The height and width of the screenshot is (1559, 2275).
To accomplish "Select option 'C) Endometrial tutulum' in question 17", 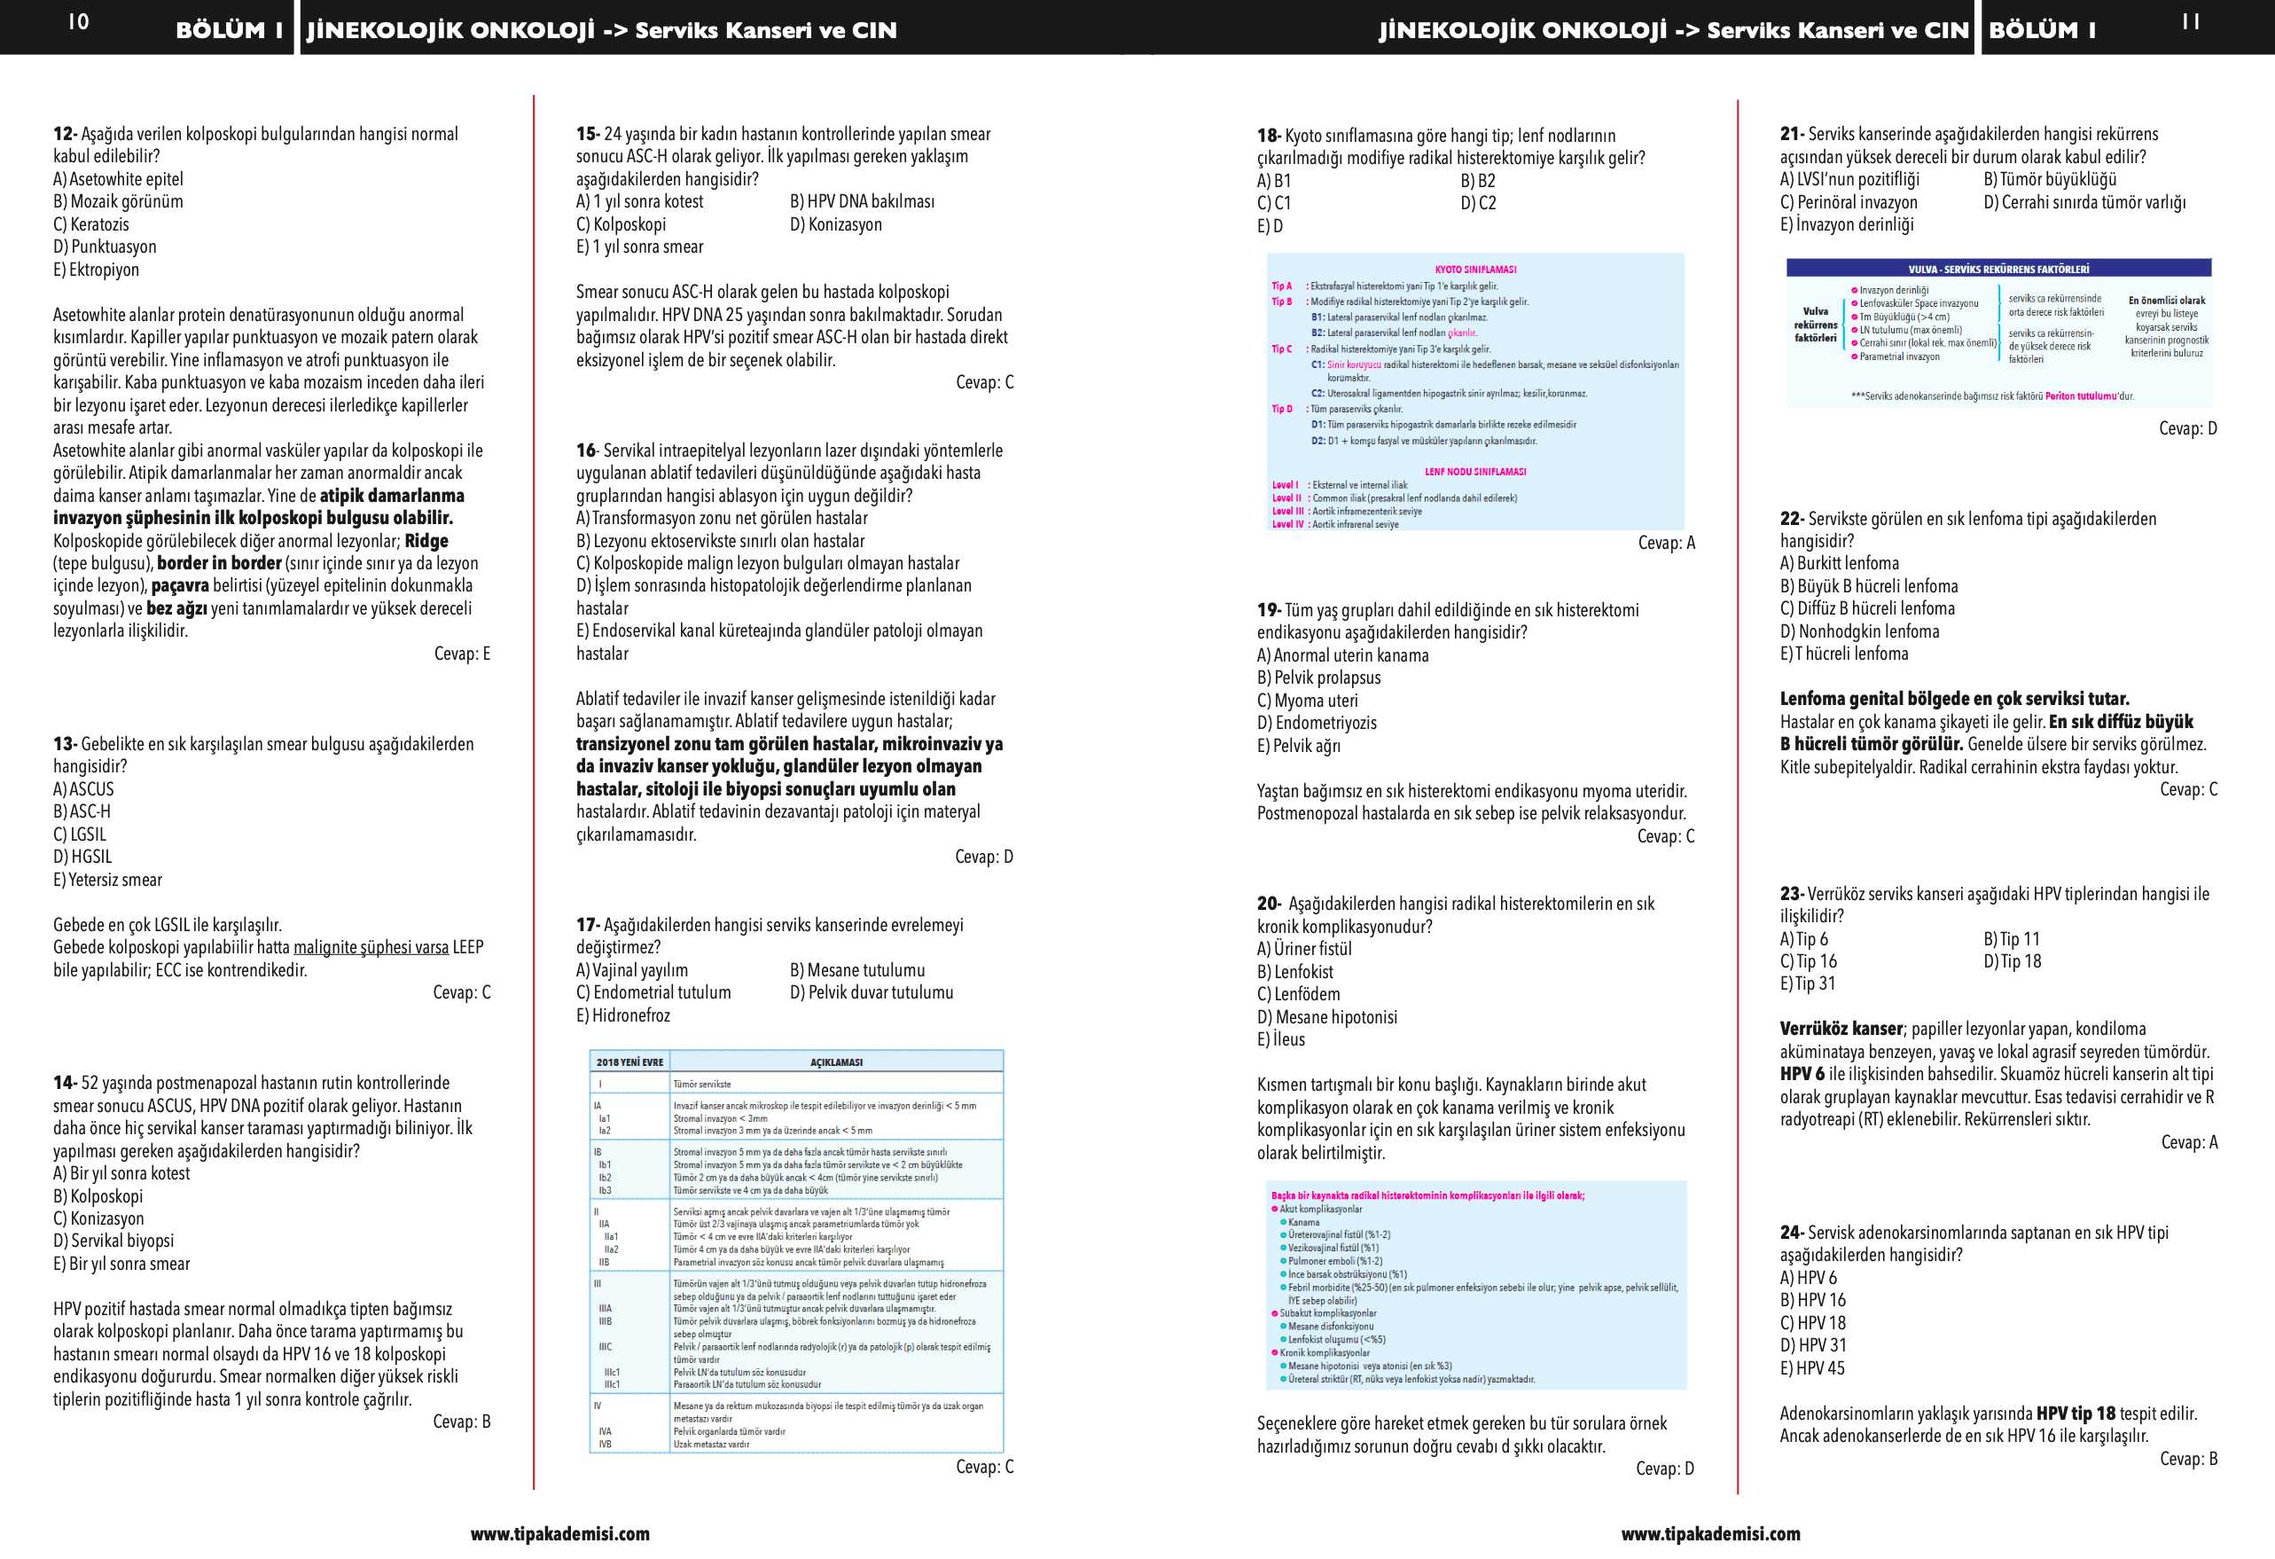I will pos(654,992).
